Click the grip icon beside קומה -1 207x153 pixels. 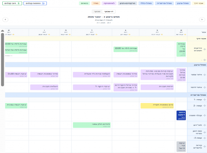(x=205, y=100)
